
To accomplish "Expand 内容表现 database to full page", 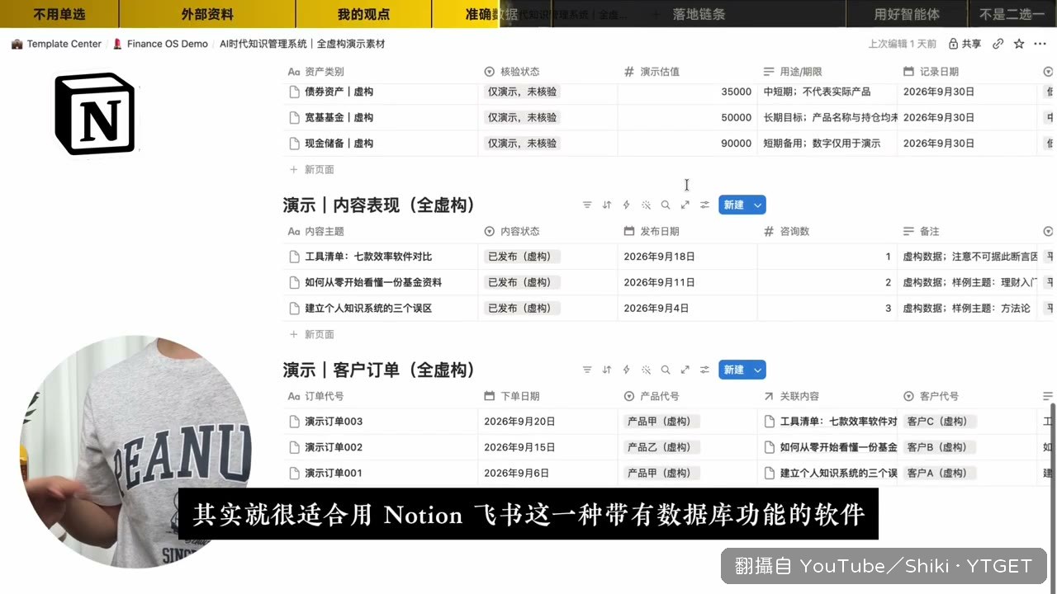I will (685, 205).
